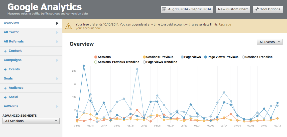Toggle Page Views: Previous legend entry
The width and height of the screenshot is (287, 137).
tap(221, 57)
